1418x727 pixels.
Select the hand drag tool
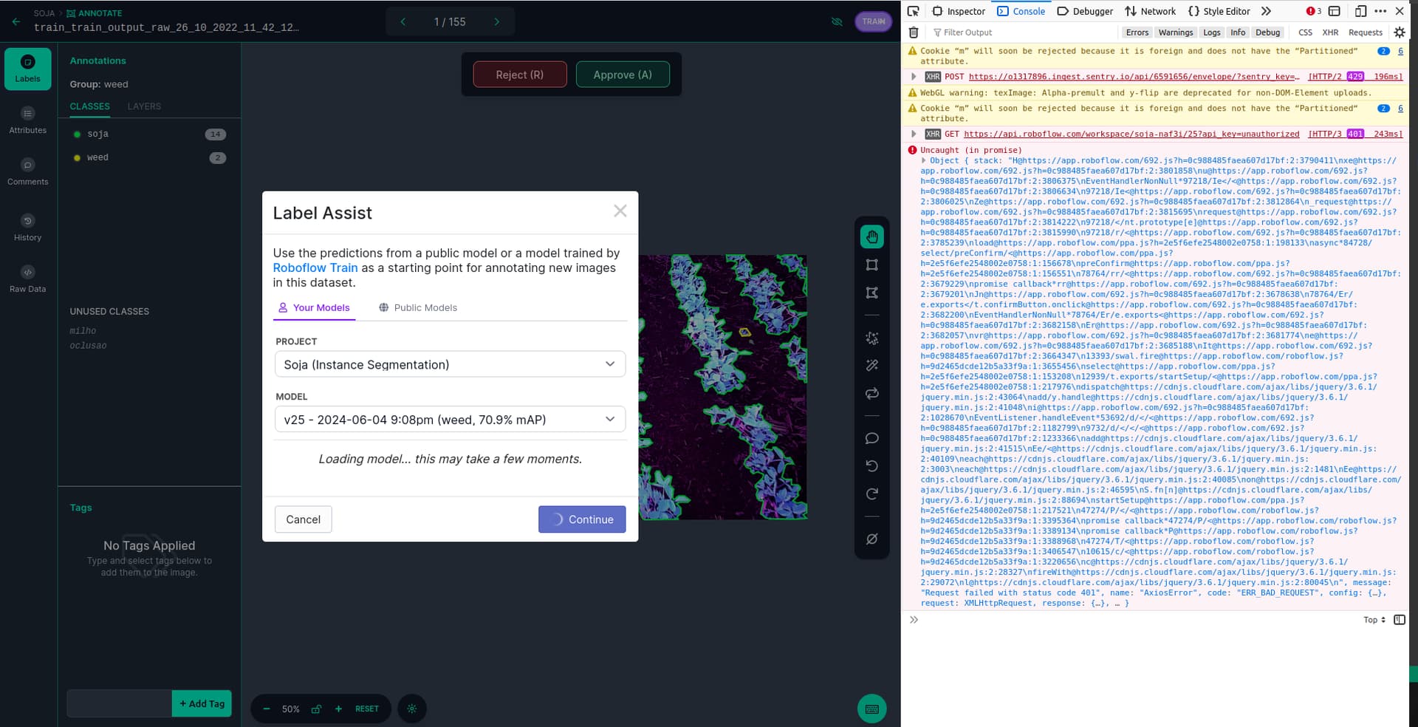pyautogui.click(x=872, y=237)
